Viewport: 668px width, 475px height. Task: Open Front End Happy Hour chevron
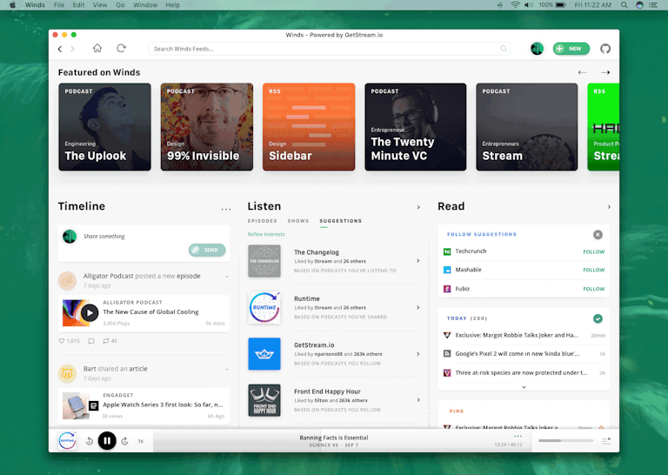(x=417, y=400)
